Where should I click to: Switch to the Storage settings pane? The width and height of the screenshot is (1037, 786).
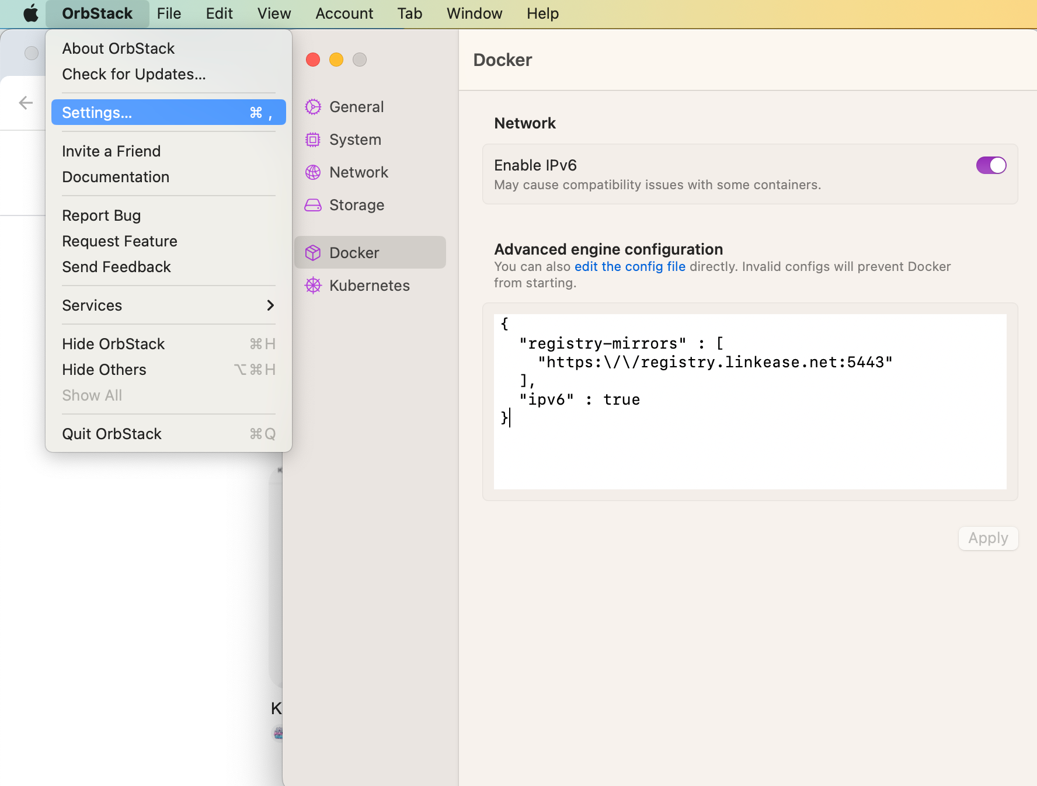(370, 205)
